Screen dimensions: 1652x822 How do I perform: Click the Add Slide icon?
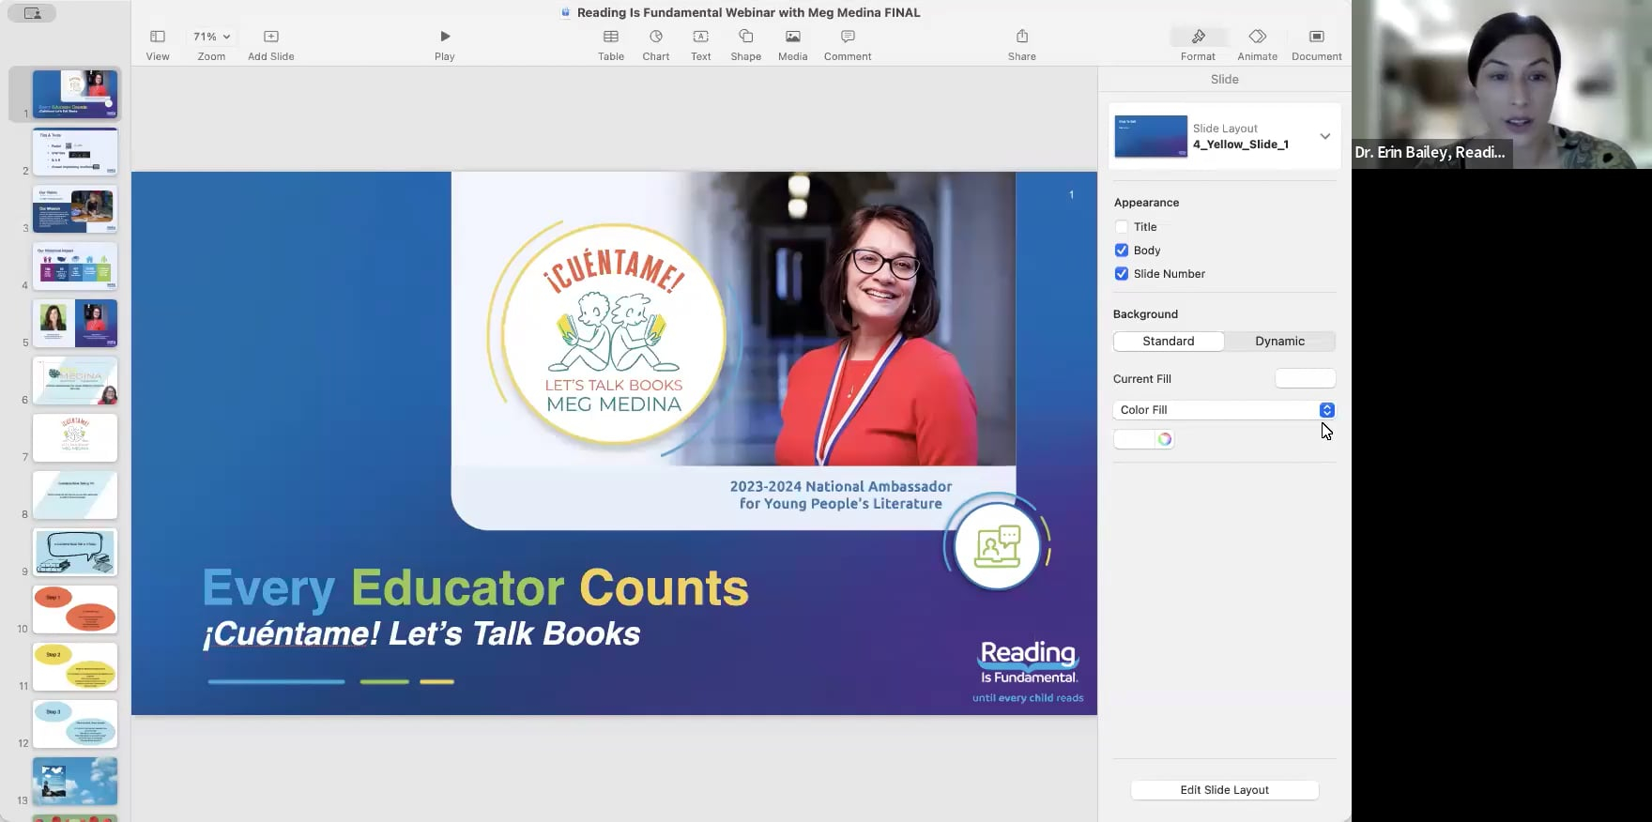271,37
